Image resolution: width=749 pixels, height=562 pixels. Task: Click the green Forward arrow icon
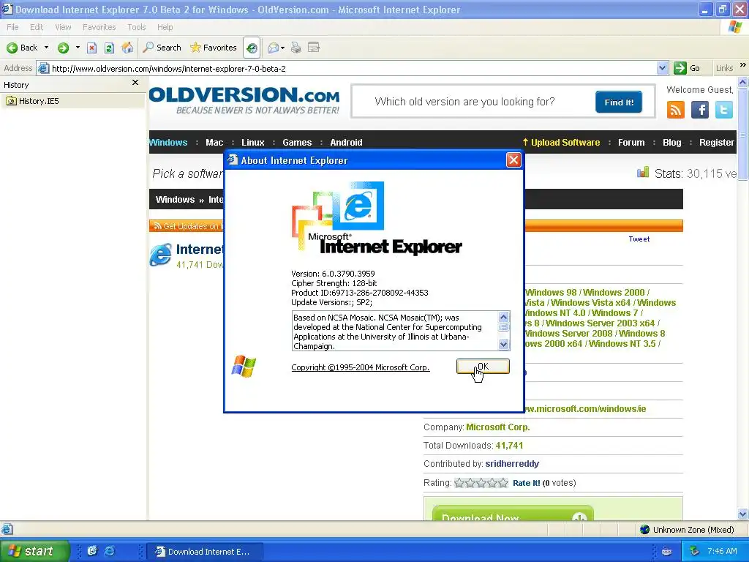(x=63, y=48)
